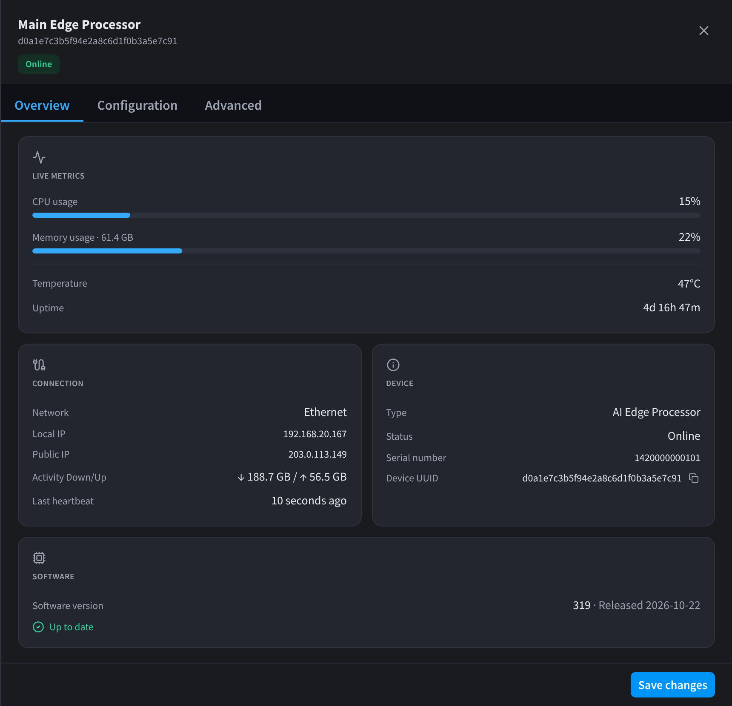Open the Advanced tab
This screenshot has width=732, height=706.
233,105
